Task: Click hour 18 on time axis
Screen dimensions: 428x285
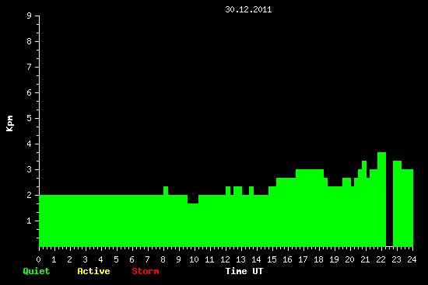Action: click(x=318, y=259)
